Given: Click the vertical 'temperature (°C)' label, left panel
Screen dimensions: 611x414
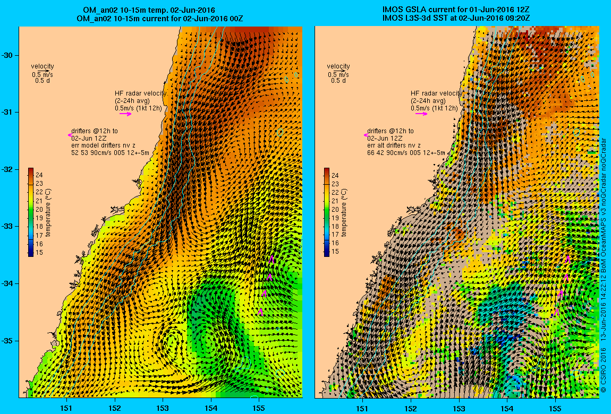Looking at the screenshot, I should pyautogui.click(x=48, y=213).
